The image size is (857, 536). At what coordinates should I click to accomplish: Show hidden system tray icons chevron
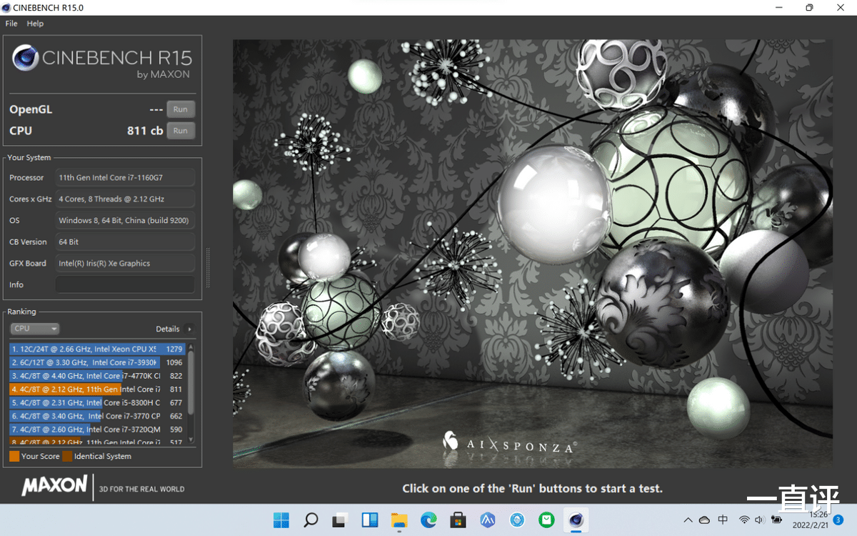[x=688, y=520]
